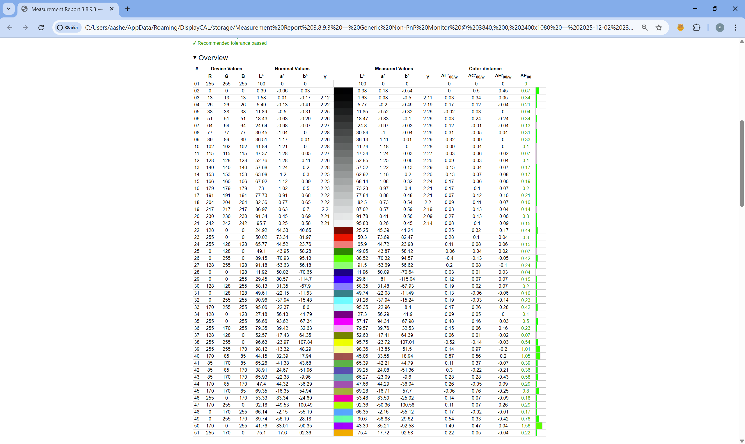745x444 pixels.
Task: Click the yellow swatch in row 38
Action: (x=343, y=342)
